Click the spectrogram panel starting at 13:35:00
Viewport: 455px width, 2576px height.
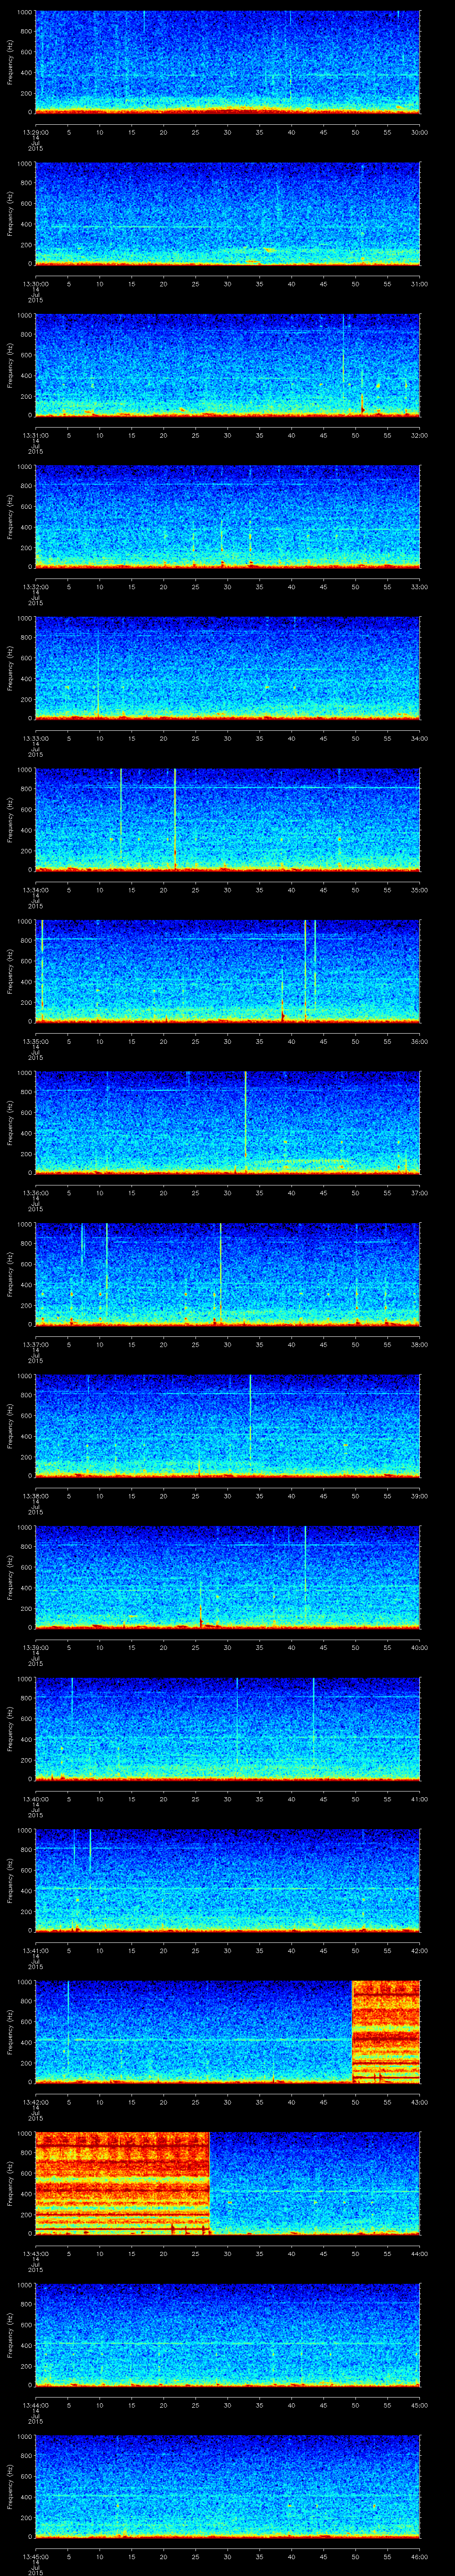coord(228,971)
